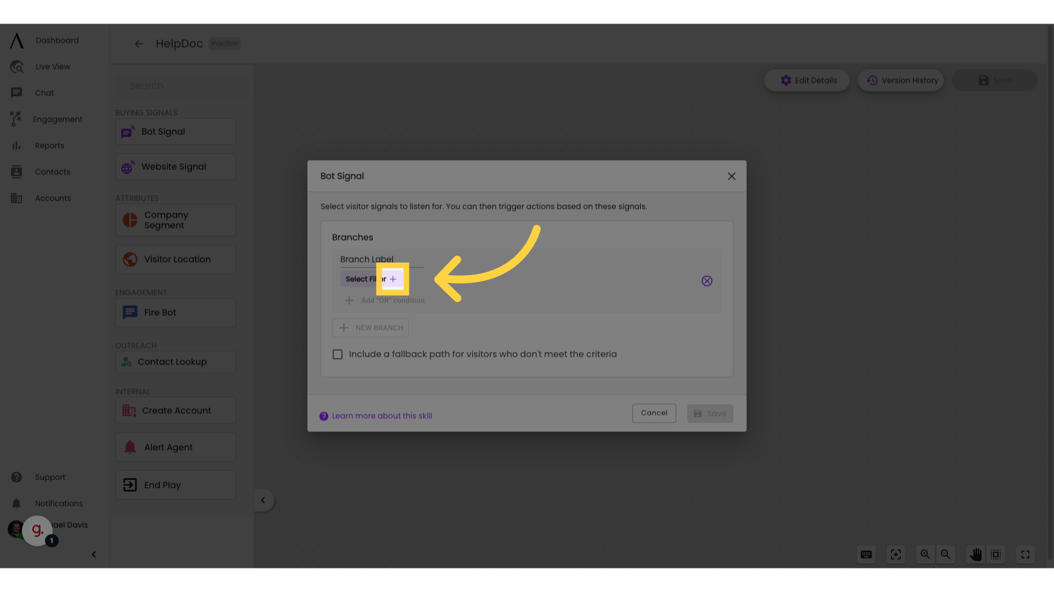Click the fit-to-view canvas icon
1054x592 pixels.
pos(896,554)
